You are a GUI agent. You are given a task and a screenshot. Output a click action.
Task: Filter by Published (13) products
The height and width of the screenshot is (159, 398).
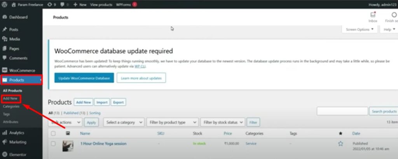74,113
